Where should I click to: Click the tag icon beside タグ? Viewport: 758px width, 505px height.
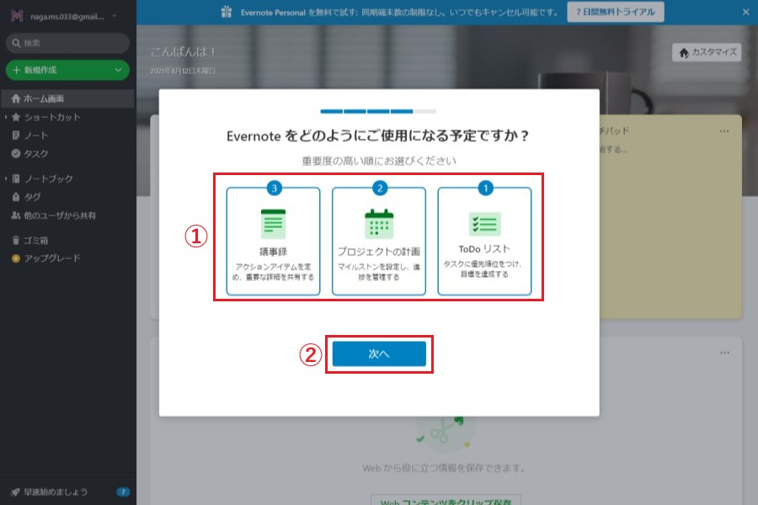16,197
